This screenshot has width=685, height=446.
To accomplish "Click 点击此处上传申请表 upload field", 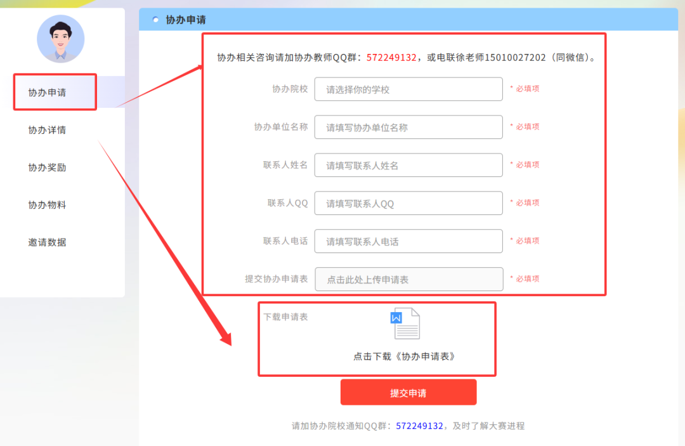I will [x=409, y=279].
